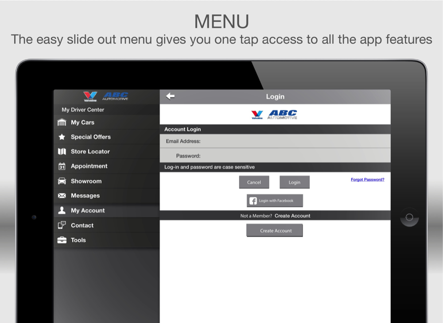
Task: Choose Showroom menu entry
Action: tap(106, 181)
